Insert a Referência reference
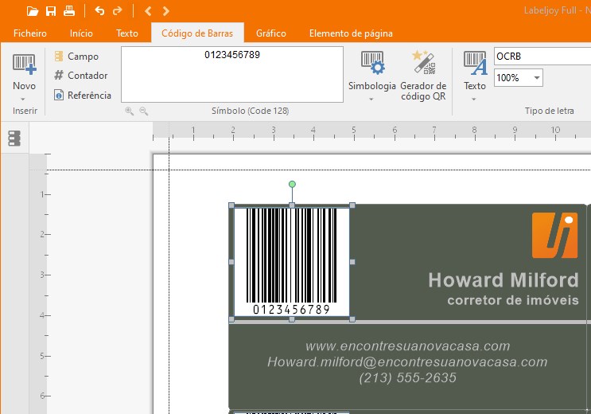 (83, 95)
